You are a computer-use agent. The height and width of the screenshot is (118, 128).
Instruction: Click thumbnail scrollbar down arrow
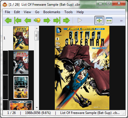pos(37,107)
